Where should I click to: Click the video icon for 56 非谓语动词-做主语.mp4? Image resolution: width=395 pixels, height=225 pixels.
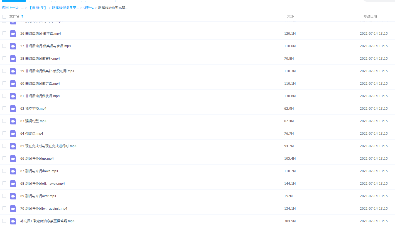coord(13,34)
